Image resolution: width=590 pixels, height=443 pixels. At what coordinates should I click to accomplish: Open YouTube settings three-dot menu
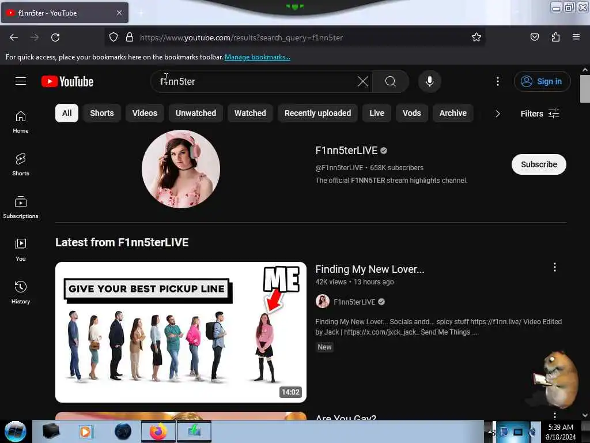point(497,81)
